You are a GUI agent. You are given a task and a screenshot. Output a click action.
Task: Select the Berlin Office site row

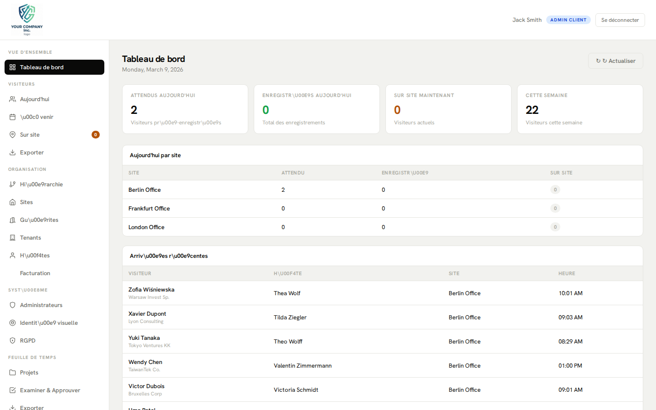click(144, 190)
